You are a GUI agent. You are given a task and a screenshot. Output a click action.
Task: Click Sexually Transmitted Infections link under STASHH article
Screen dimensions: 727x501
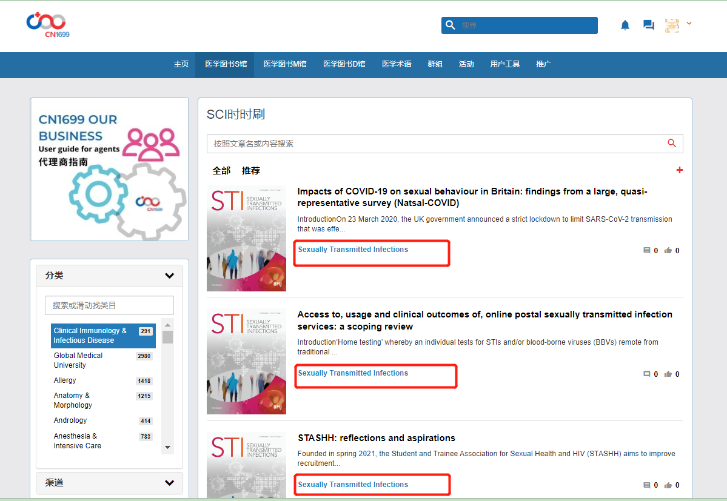[353, 485]
